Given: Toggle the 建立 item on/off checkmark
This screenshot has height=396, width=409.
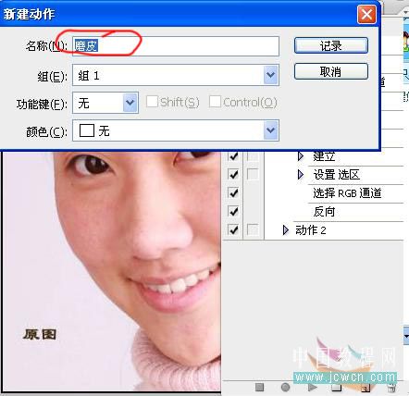Looking at the screenshot, I should (x=233, y=156).
